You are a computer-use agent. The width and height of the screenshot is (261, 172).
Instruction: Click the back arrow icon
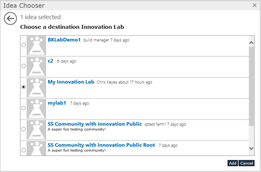[x=10, y=18]
